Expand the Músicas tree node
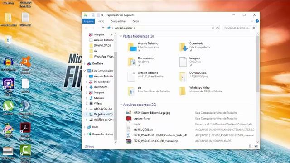The width and height of the screenshot is (290, 163). click(x=87, y=98)
